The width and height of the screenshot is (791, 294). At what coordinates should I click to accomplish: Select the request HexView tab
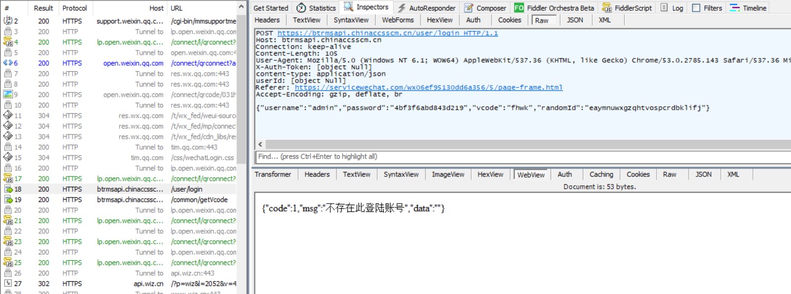click(439, 20)
